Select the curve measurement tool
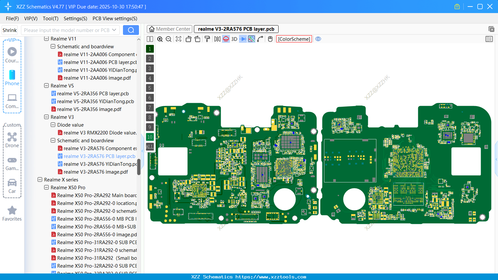 pos(260,39)
